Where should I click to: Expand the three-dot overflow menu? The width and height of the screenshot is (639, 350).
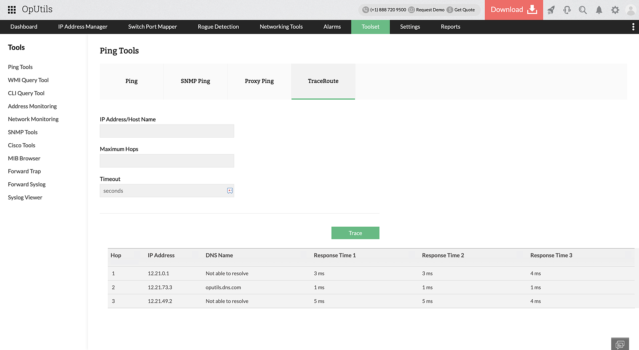tap(633, 27)
